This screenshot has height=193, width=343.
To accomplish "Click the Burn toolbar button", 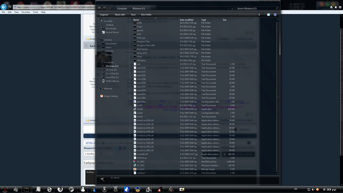I will (x=134, y=15).
